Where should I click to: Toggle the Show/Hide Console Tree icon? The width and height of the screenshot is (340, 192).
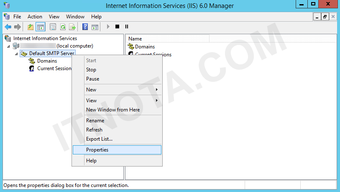[x=41, y=27]
